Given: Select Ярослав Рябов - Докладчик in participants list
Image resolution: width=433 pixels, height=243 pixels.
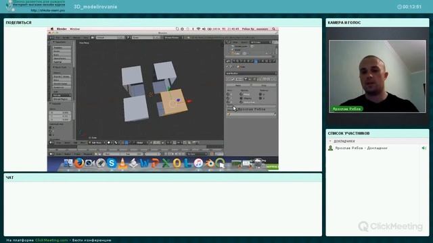Looking at the screenshot, I should point(361,148).
